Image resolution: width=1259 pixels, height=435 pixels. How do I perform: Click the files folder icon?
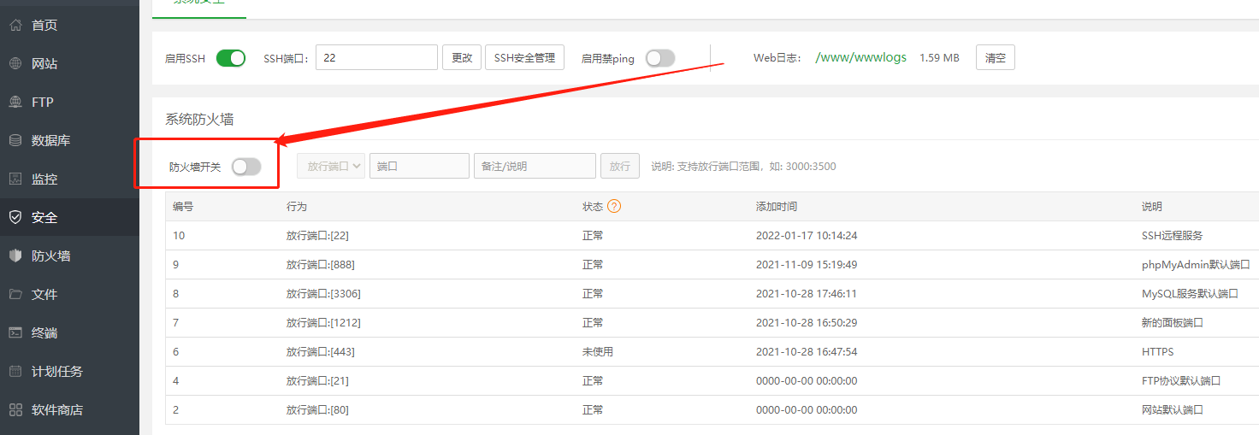(15, 294)
